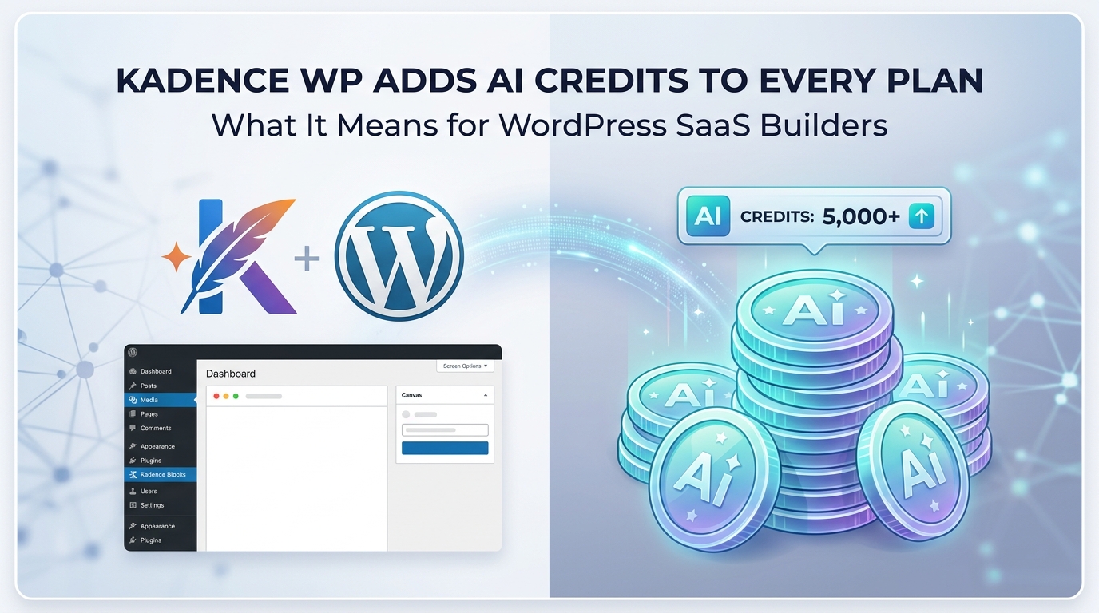This screenshot has width=1099, height=613.
Task: Click the Canvas widget title
Action: point(411,395)
